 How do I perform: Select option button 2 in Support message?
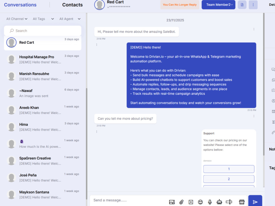pos(229,179)
